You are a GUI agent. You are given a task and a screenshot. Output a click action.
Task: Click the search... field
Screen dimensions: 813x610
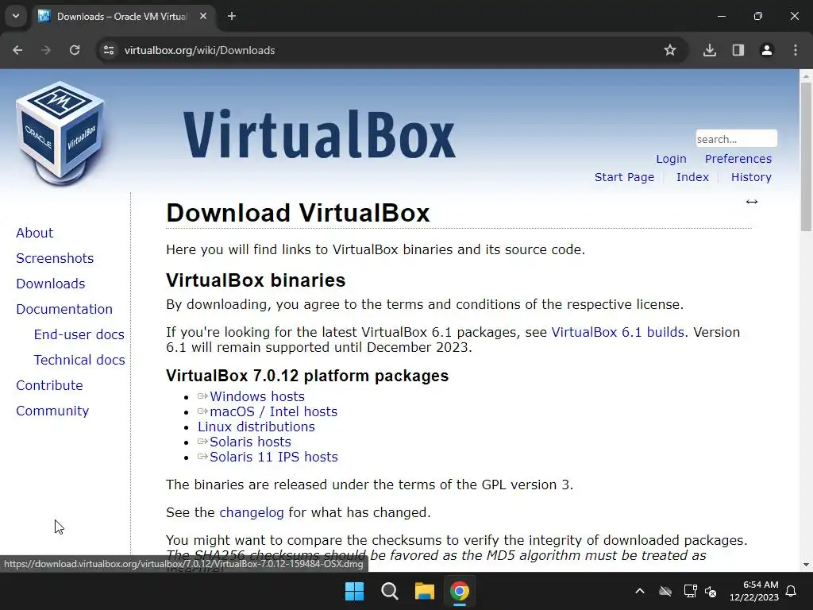[736, 138]
